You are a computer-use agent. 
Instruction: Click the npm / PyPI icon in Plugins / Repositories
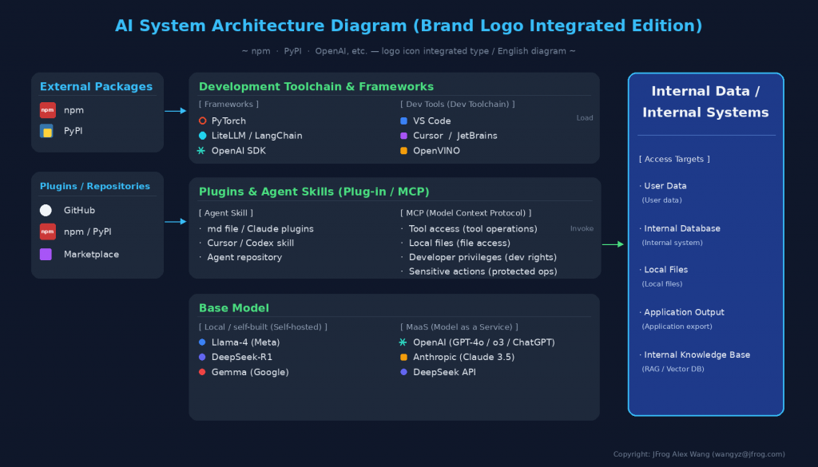47,232
